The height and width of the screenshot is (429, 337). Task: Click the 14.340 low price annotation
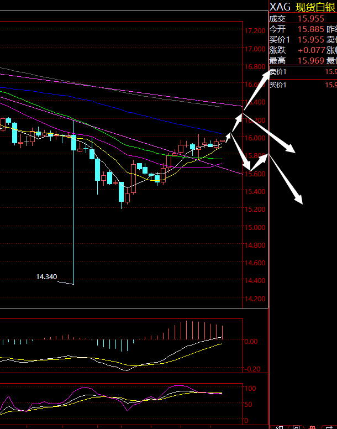46,276
